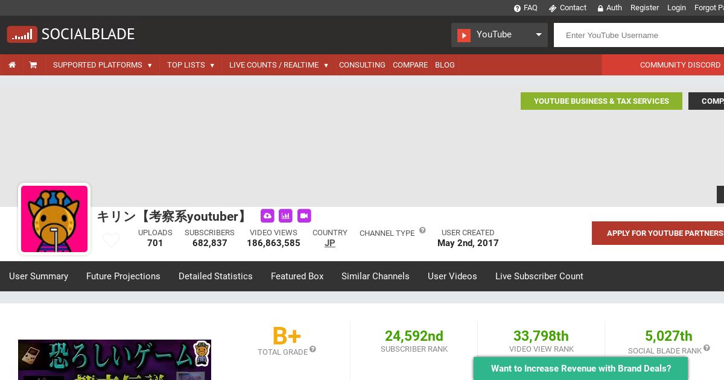Open the BLOG menu item
The width and height of the screenshot is (724, 380).
(x=445, y=65)
